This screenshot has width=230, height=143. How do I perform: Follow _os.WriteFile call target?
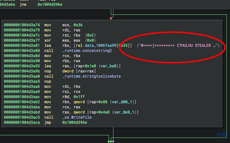pyautogui.click(x=77, y=117)
